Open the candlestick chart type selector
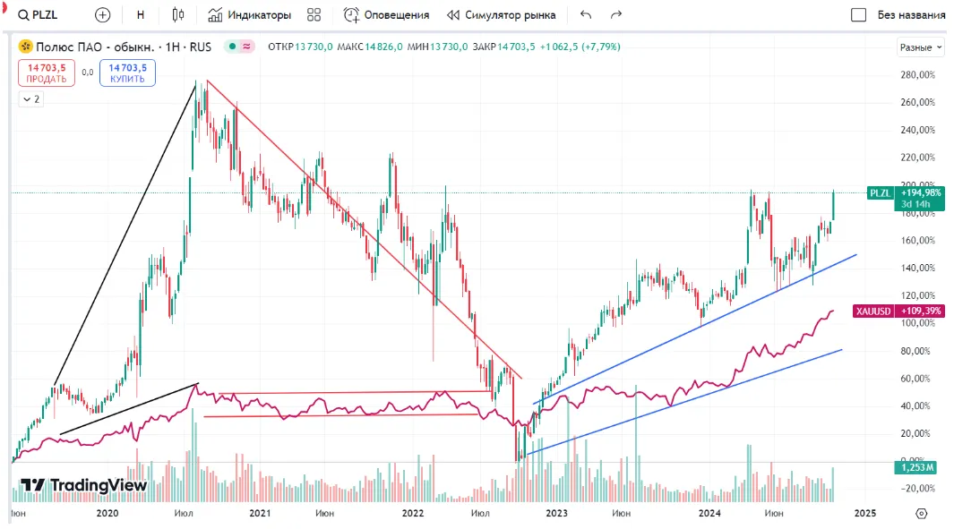The image size is (954, 529). (x=177, y=14)
